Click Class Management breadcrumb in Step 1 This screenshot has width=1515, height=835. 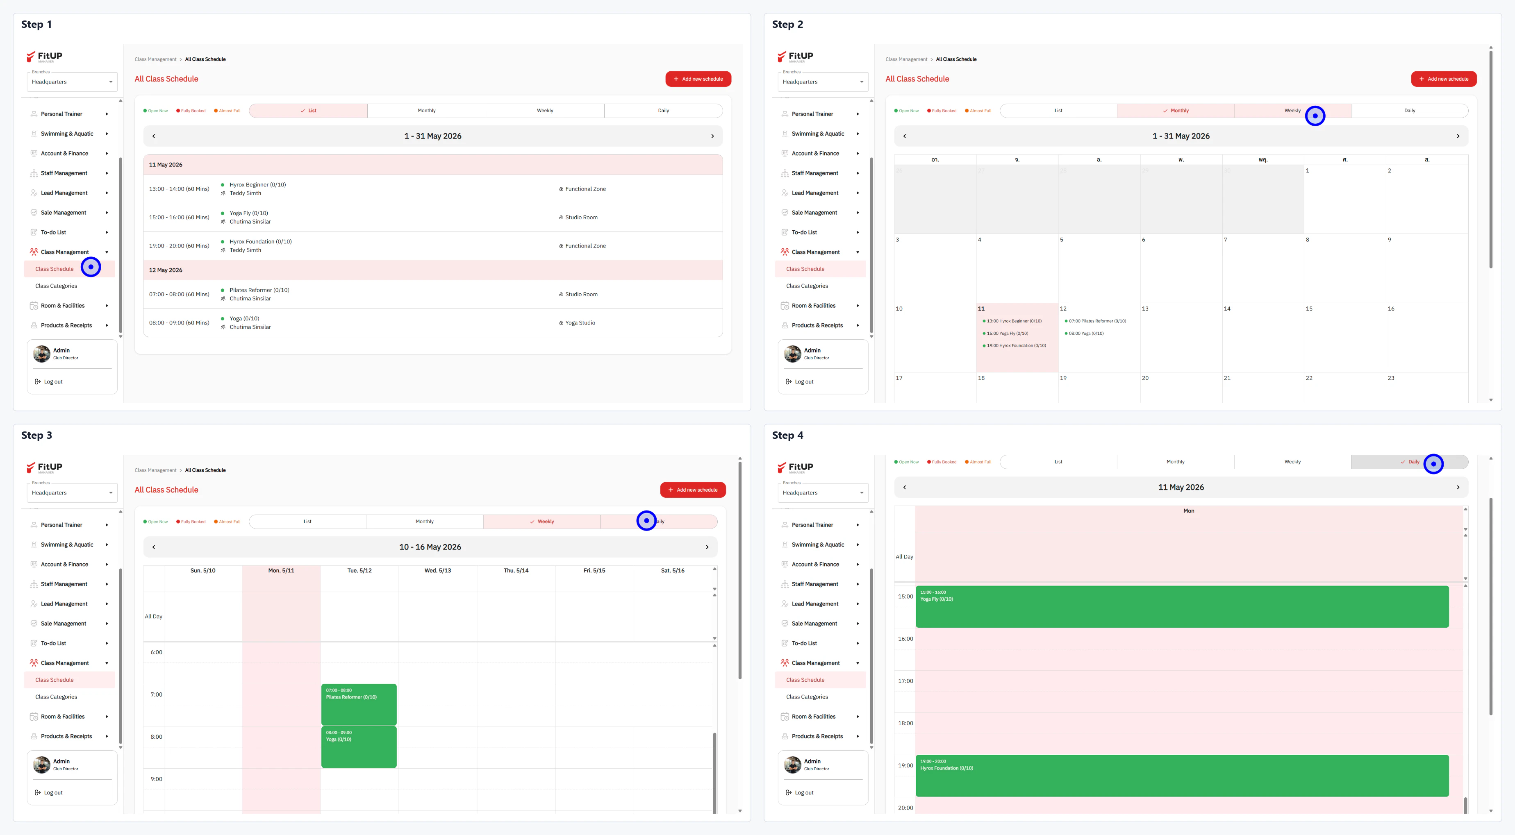coord(155,59)
